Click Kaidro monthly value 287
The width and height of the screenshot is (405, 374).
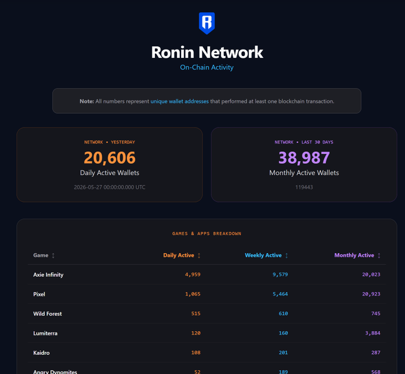[376, 353]
